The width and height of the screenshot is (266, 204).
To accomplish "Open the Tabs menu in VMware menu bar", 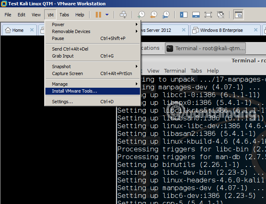I will (x=64, y=15).
